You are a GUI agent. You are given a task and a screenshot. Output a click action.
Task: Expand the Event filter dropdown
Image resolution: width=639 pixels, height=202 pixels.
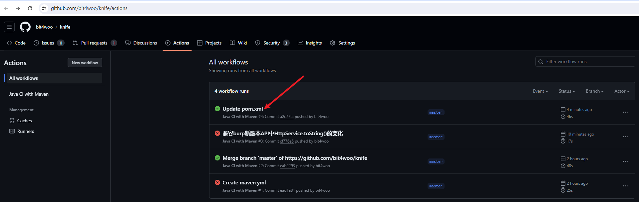click(540, 91)
